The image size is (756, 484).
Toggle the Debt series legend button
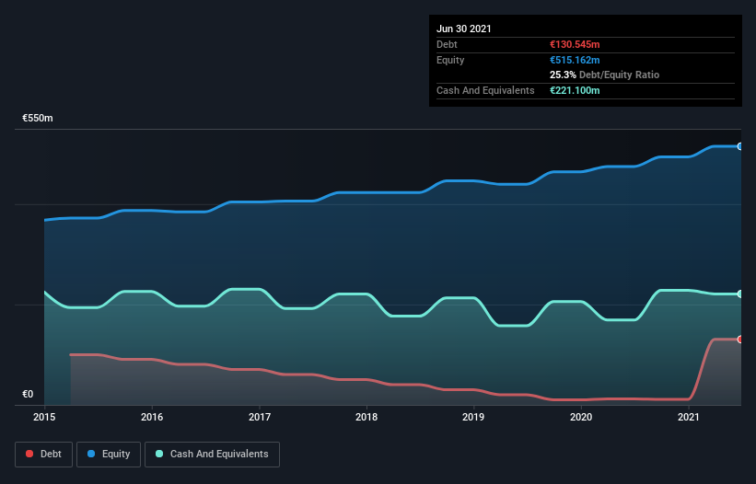[x=44, y=455]
